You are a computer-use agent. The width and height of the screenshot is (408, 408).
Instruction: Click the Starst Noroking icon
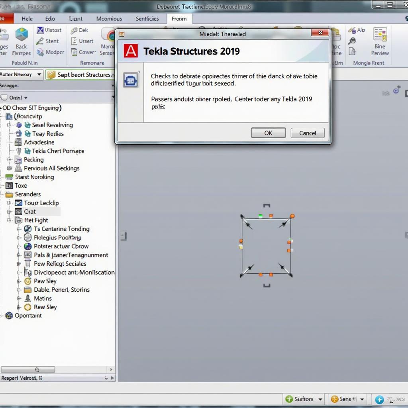[x=10, y=177]
